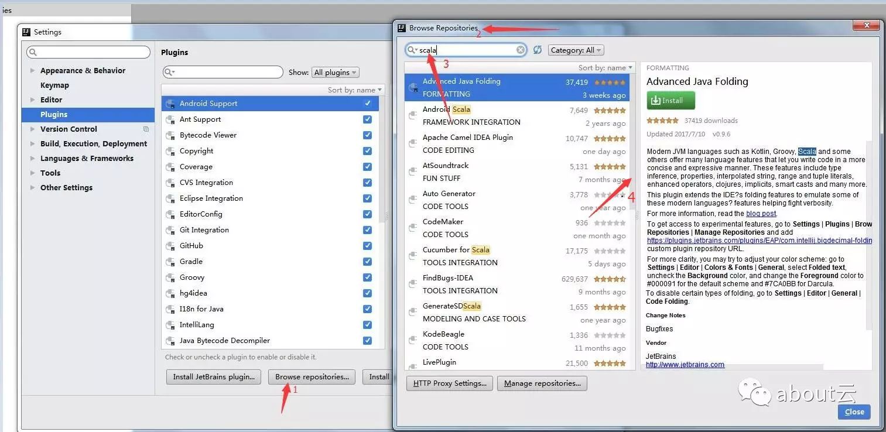Viewport: 886px width, 432px height.
Task: Expand Appearance & Behavior settings node
Action: point(32,71)
